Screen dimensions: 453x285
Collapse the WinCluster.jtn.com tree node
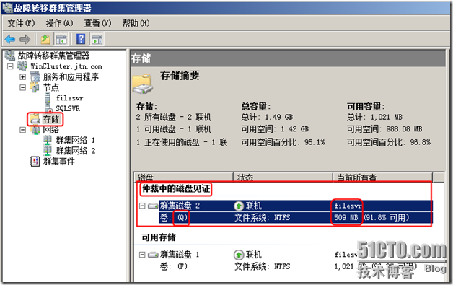pos(10,66)
